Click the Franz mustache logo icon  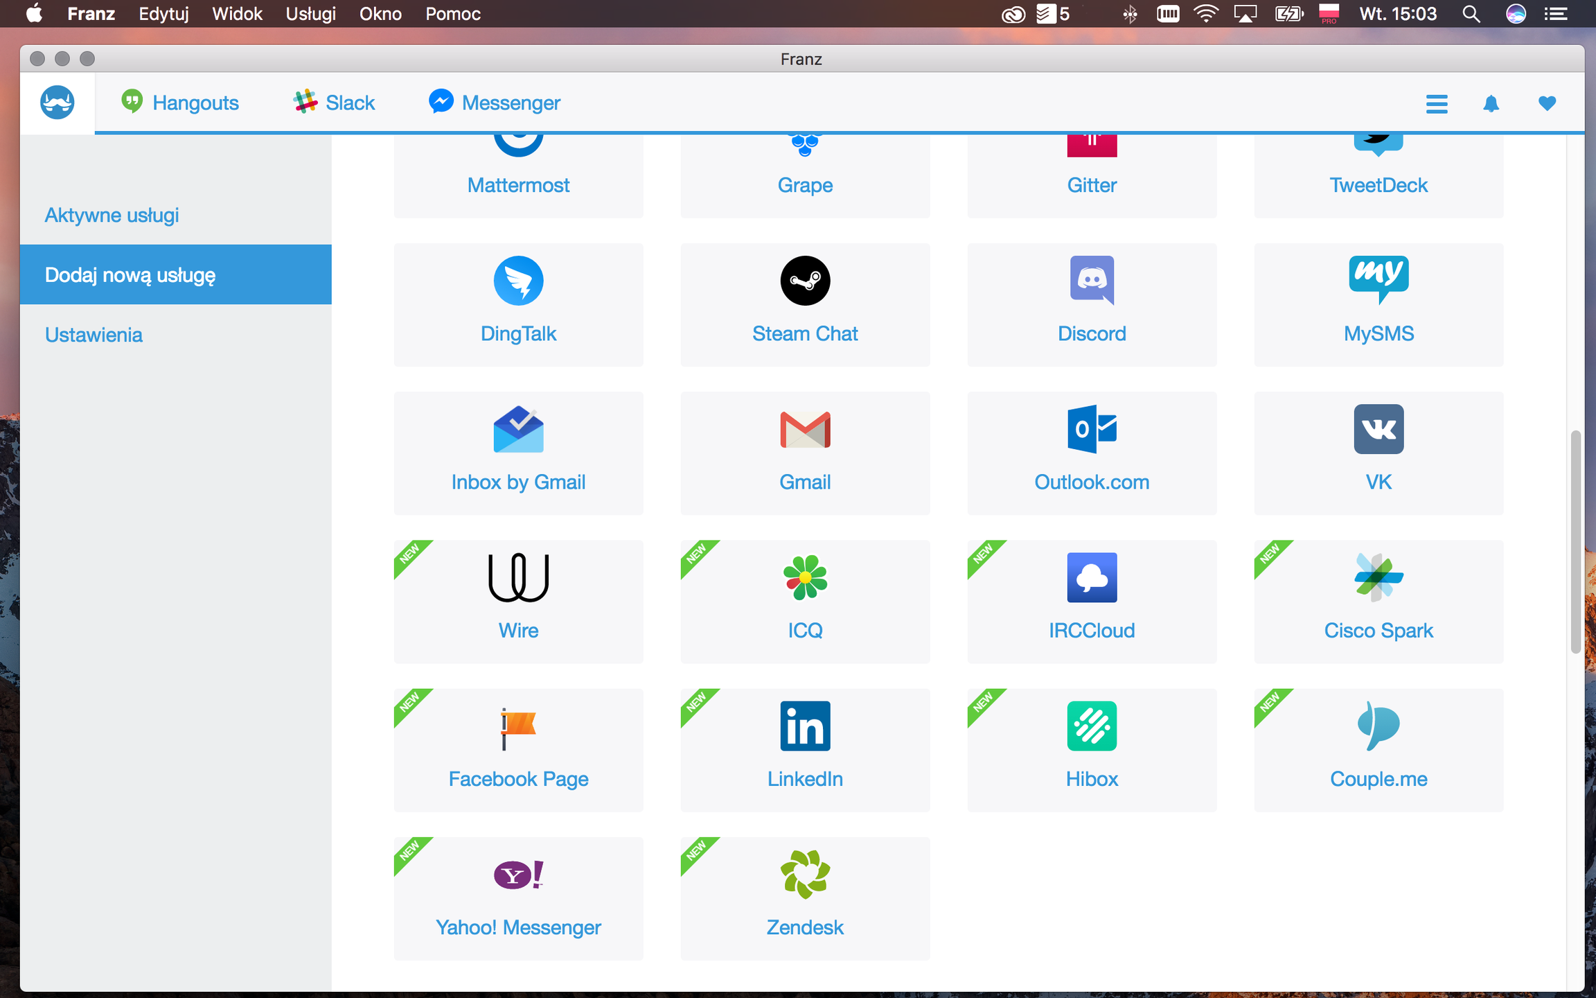point(57,103)
